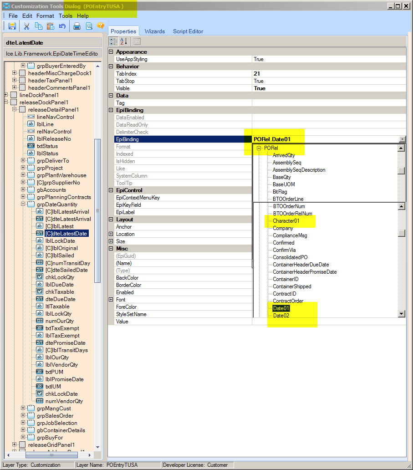The height and width of the screenshot is (470, 413).
Task: Open the Format menu
Action: (45, 16)
